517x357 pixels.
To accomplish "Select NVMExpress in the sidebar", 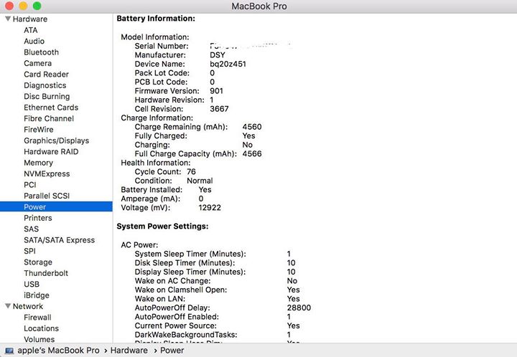I will pyautogui.click(x=47, y=173).
